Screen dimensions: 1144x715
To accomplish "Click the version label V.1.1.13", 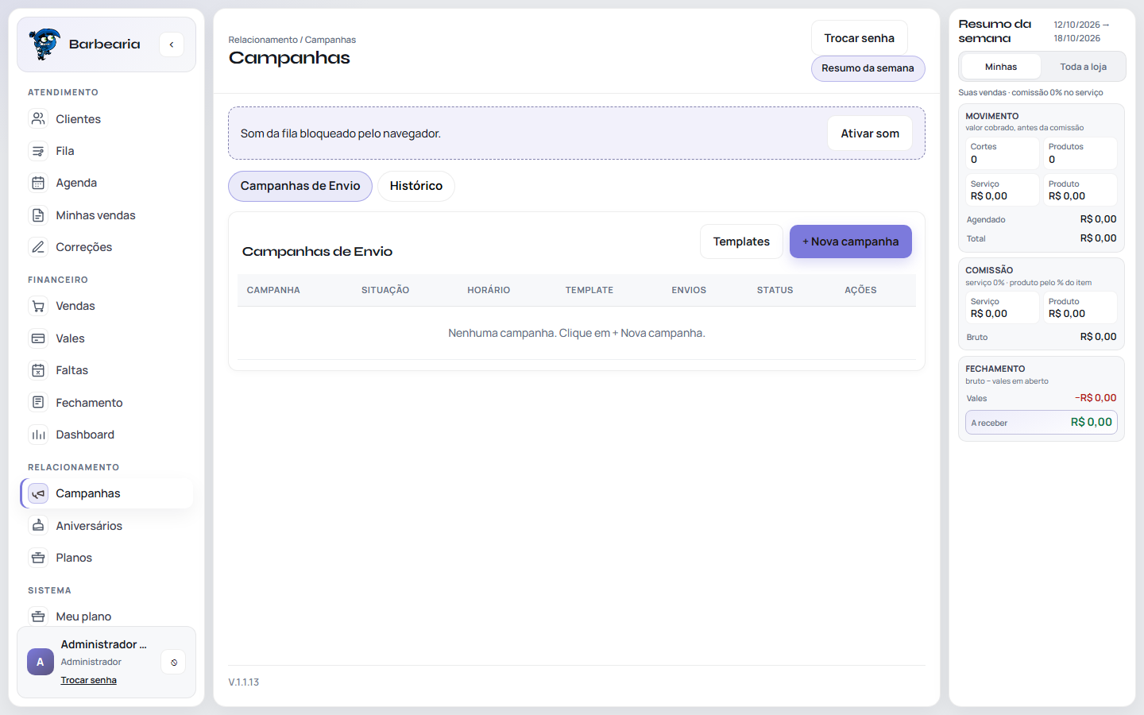I will point(244,682).
